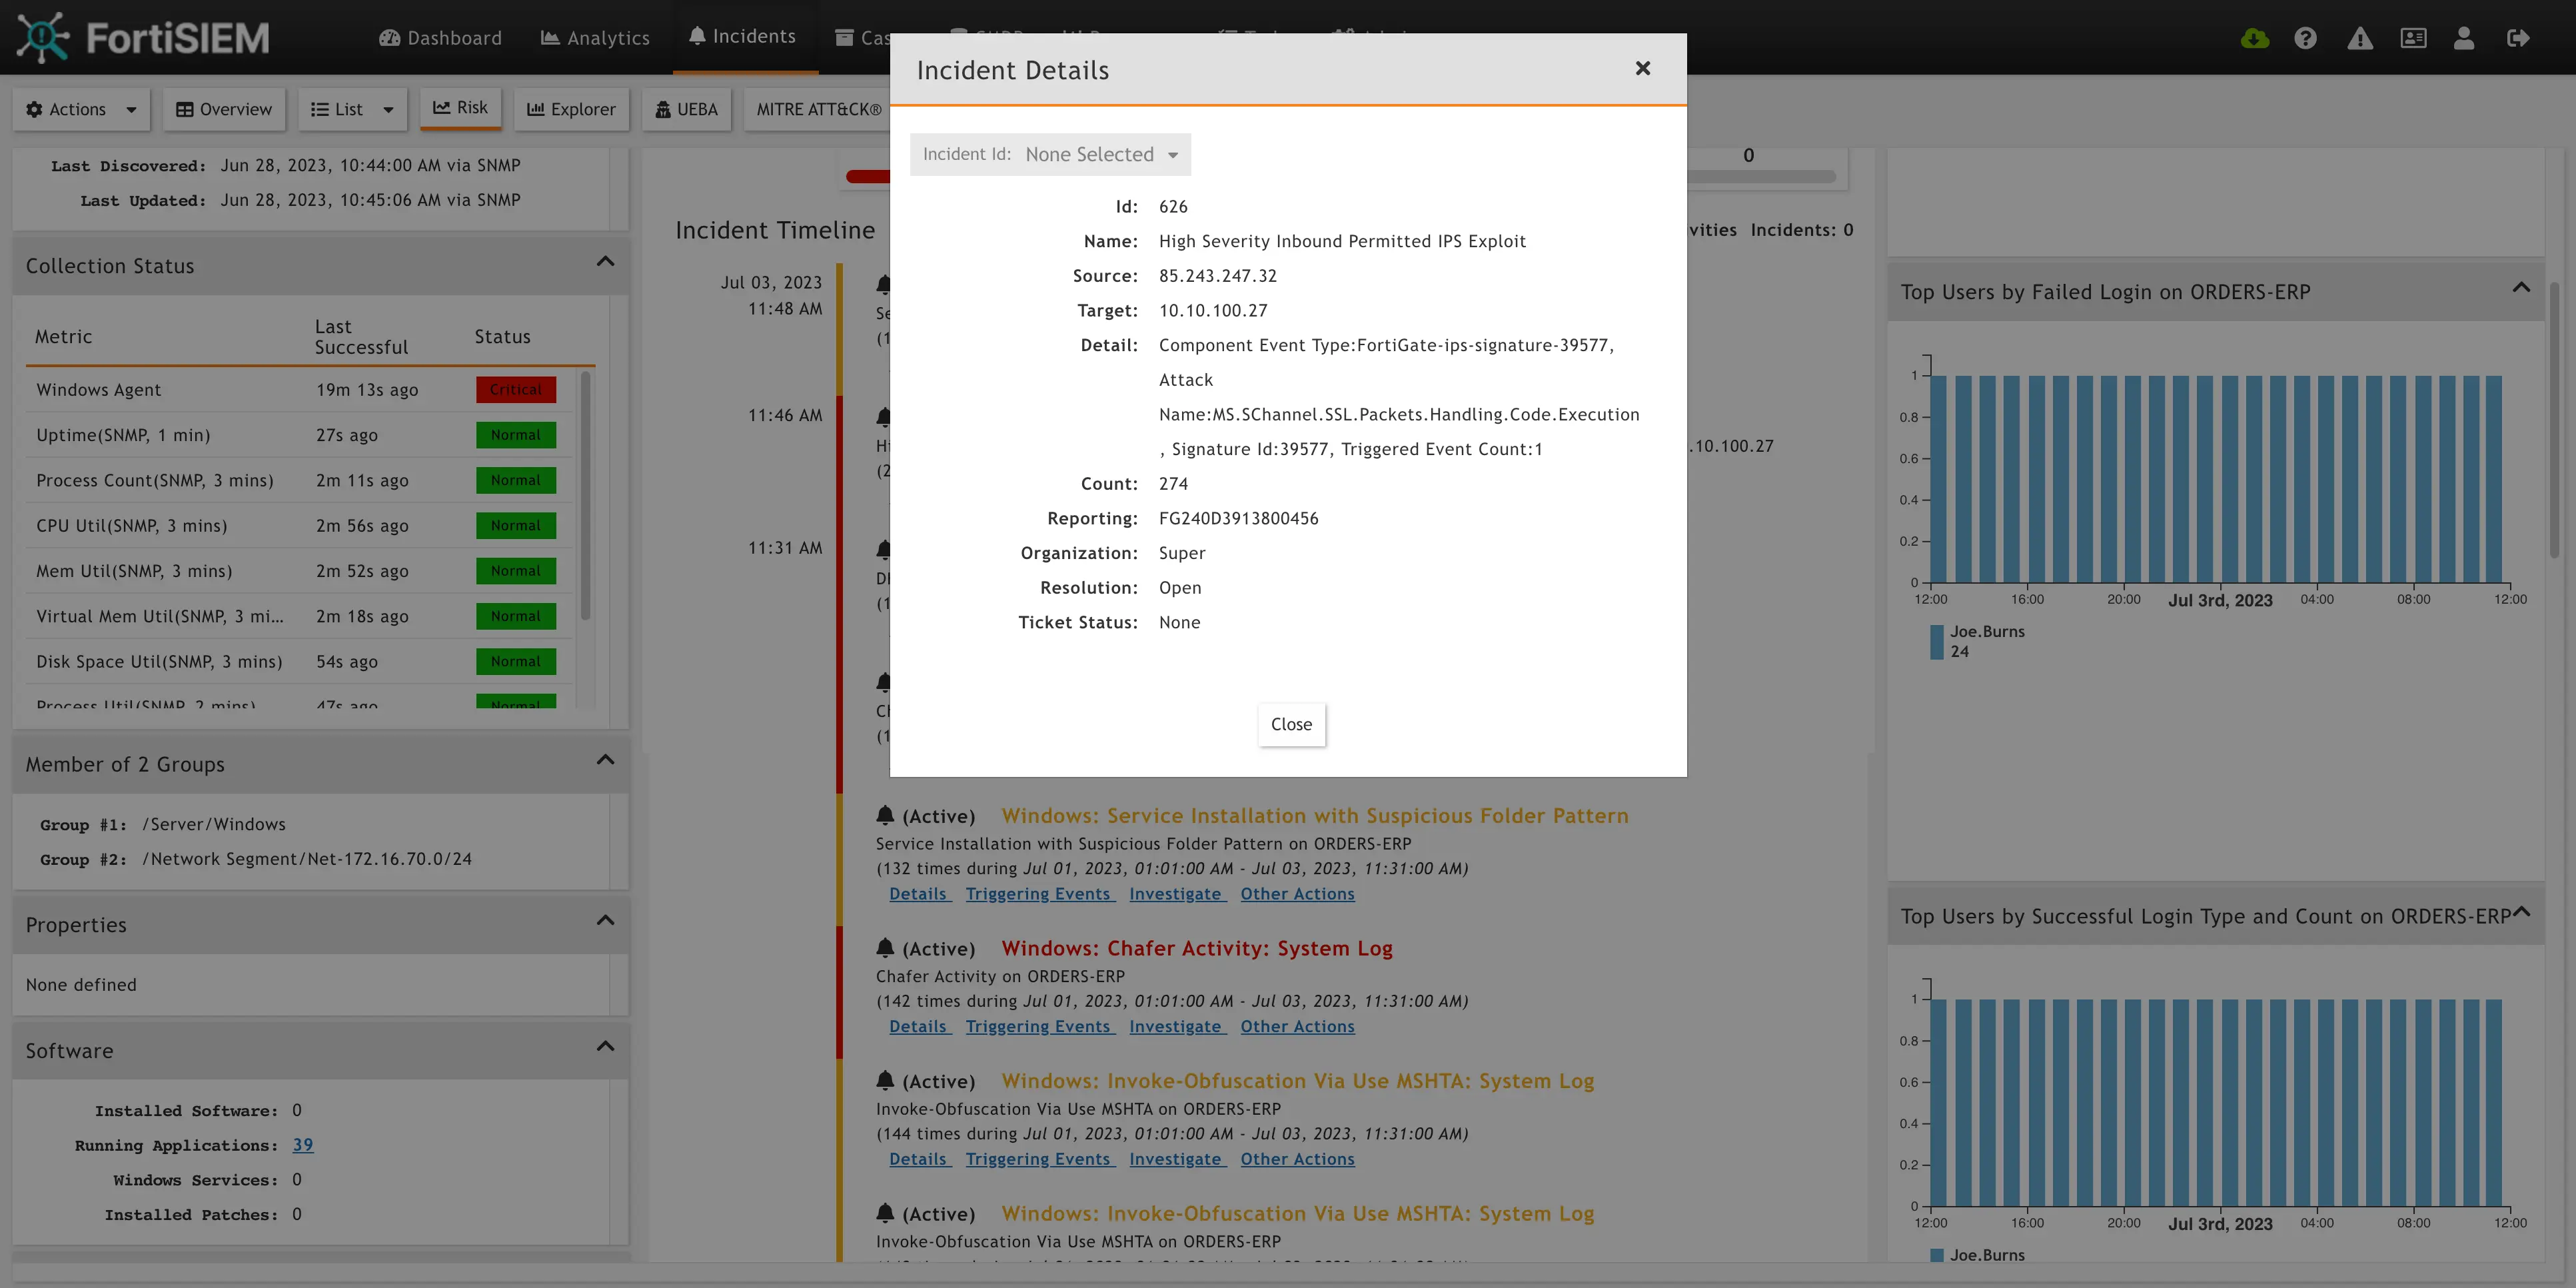2576x1288 pixels.
Task: Open the ID card profile icon
Action: (x=2413, y=38)
